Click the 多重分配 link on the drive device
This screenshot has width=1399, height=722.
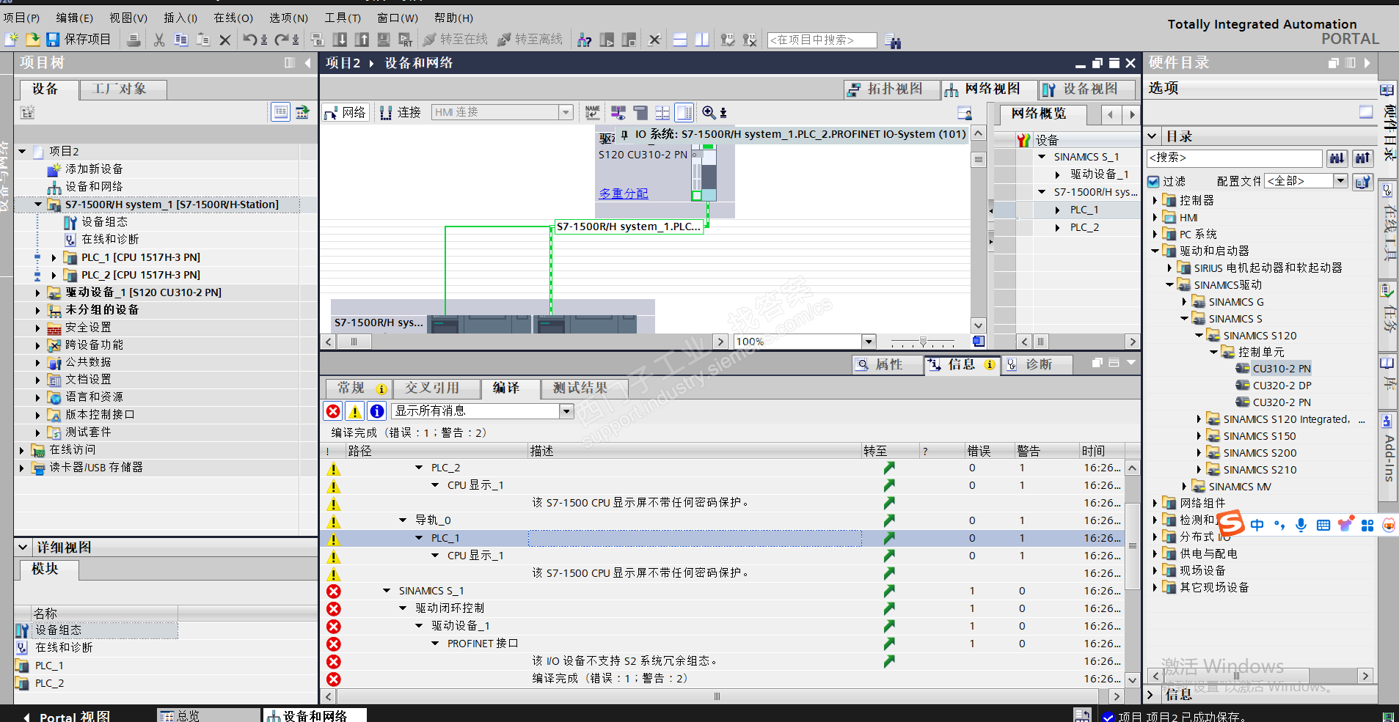(624, 194)
